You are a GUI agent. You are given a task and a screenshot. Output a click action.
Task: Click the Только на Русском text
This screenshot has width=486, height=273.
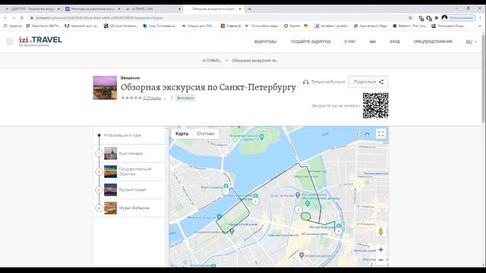(x=328, y=82)
